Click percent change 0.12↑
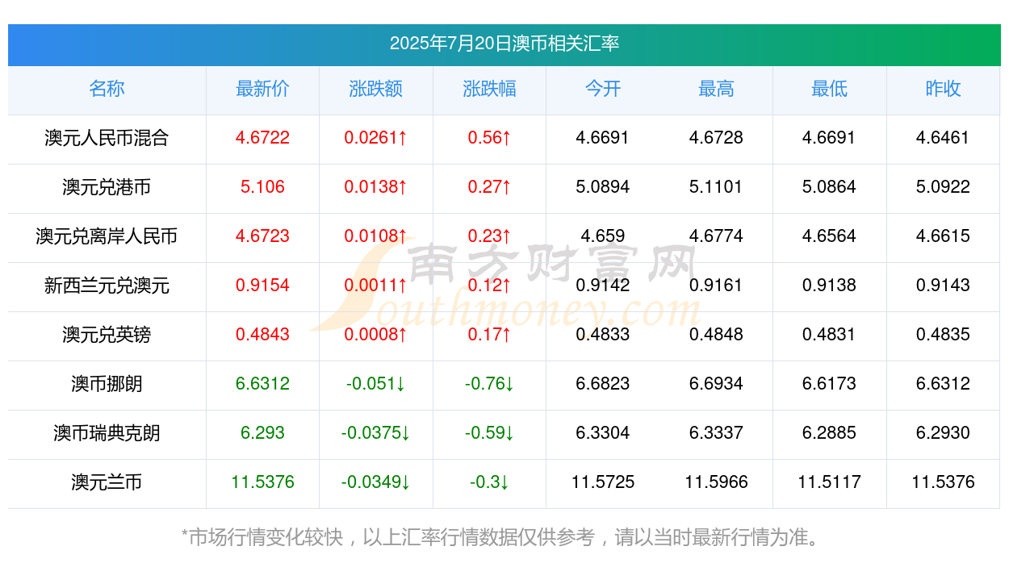The width and height of the screenshot is (1009, 563). tap(489, 286)
